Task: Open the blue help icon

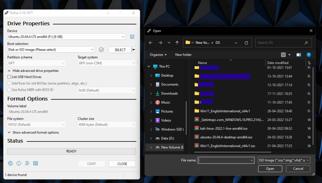Action: 309,55
